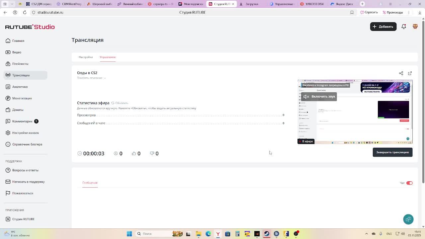This screenshot has width=425, height=239.
Task: Open Промокоды in browser toolbar
Action: pyautogui.click(x=392, y=12)
